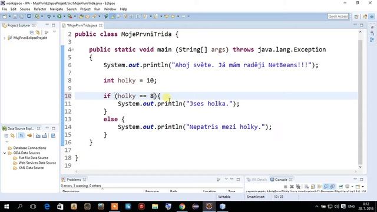Open the Window menu
Screen dimensions: 377x212
[x=110, y=9]
